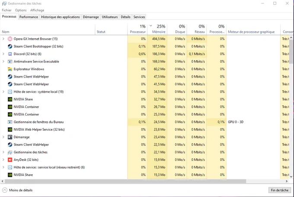294x197 pixels.
Task: Open the Affichage menu
Action: 37,10
